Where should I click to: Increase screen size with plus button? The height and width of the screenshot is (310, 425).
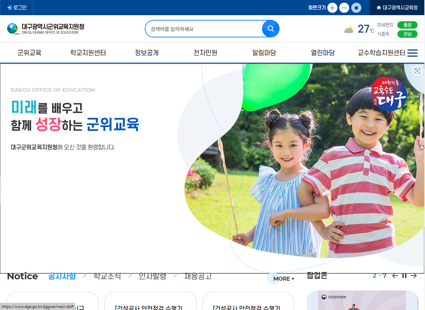pyautogui.click(x=332, y=8)
